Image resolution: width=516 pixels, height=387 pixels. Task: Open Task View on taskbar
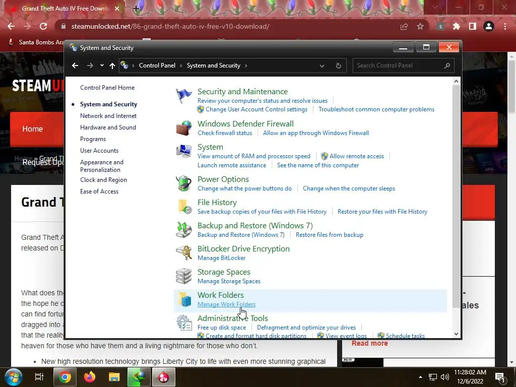point(39,377)
